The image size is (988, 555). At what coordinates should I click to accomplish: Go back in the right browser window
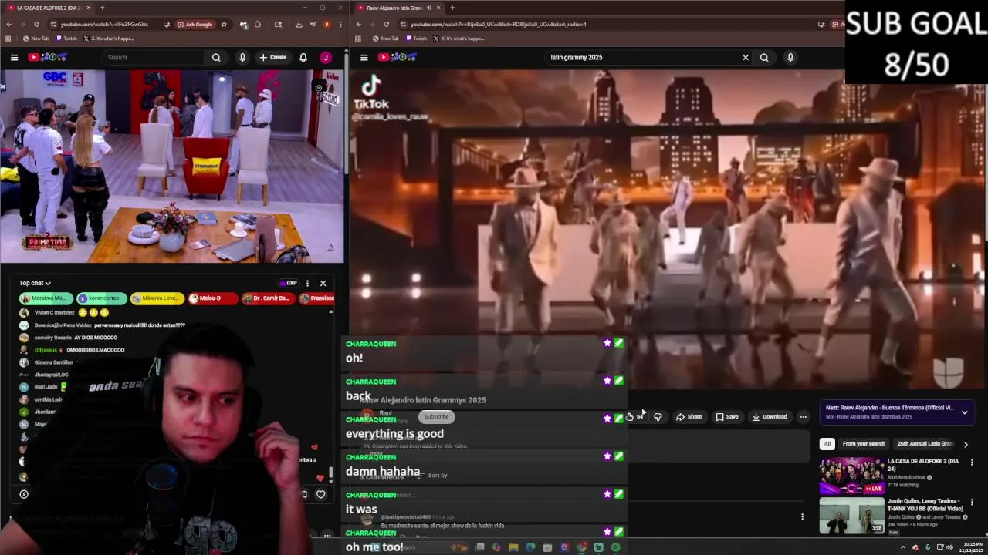coord(359,24)
